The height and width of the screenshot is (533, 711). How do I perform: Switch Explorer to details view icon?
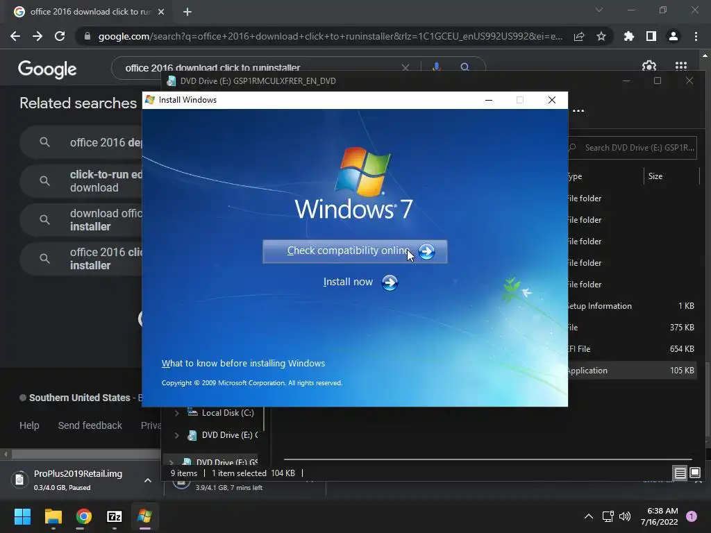(x=680, y=473)
